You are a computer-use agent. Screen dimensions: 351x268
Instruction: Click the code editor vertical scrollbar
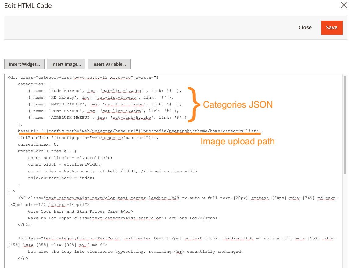tap(345, 125)
